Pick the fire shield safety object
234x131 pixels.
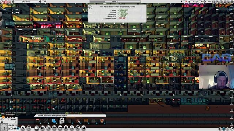pos(102,120)
